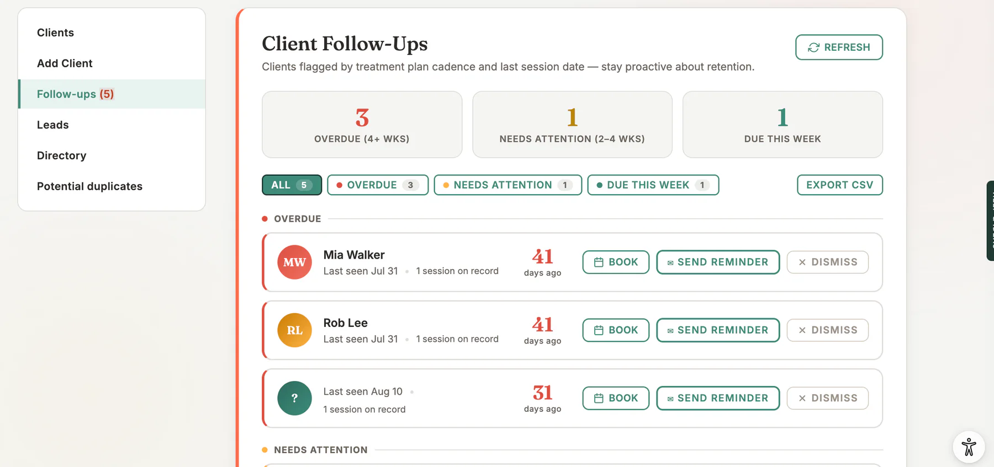Viewport: 994px width, 467px height.
Task: Open the Clients page in sidebar
Action: point(112,33)
